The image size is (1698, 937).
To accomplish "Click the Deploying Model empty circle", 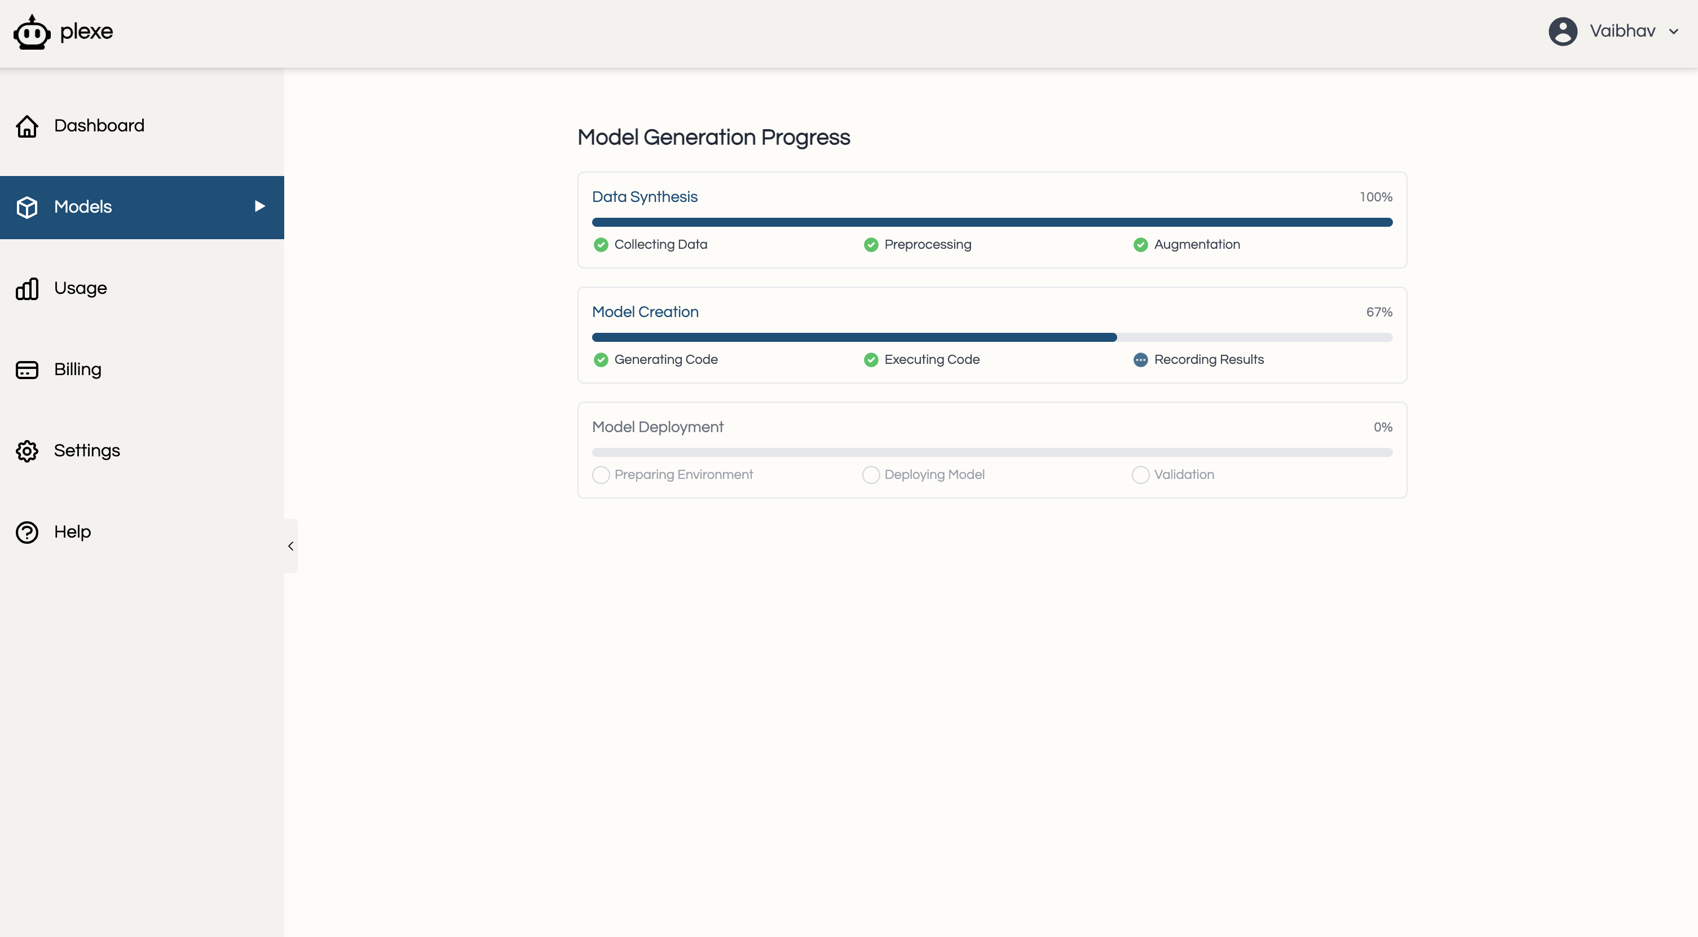I will tap(871, 475).
